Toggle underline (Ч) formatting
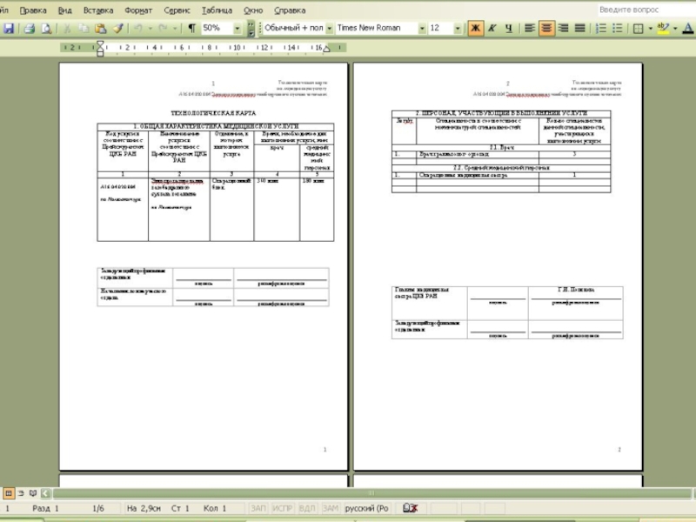 [509, 29]
